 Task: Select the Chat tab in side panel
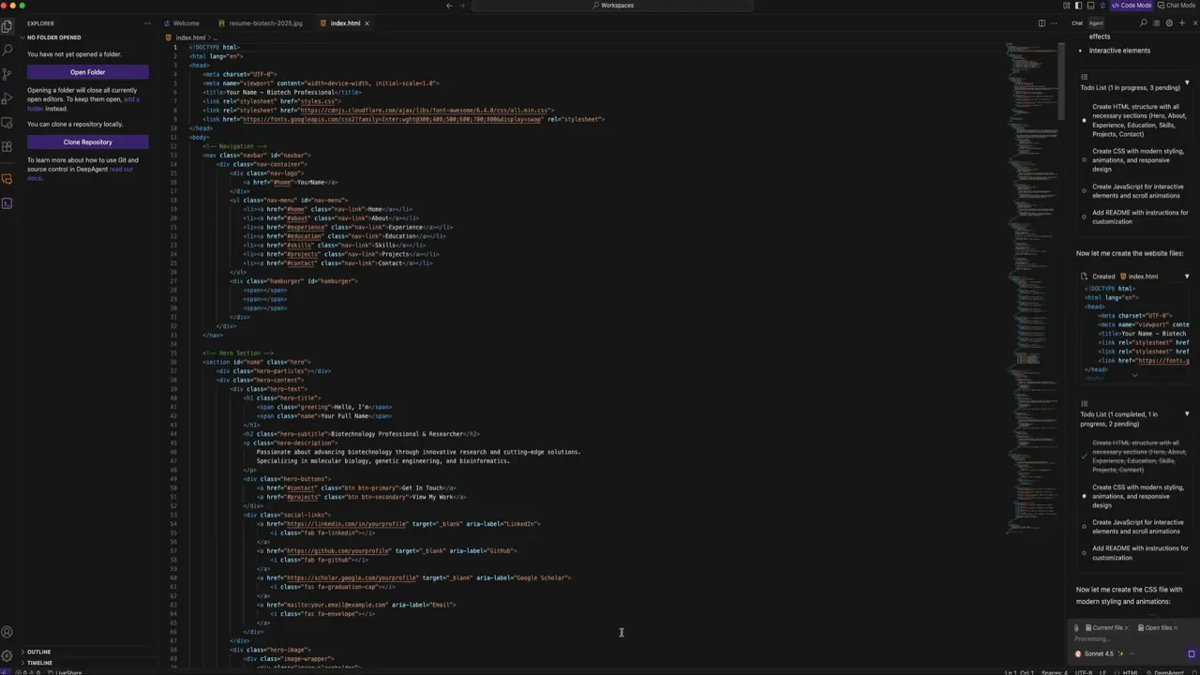[1077, 23]
